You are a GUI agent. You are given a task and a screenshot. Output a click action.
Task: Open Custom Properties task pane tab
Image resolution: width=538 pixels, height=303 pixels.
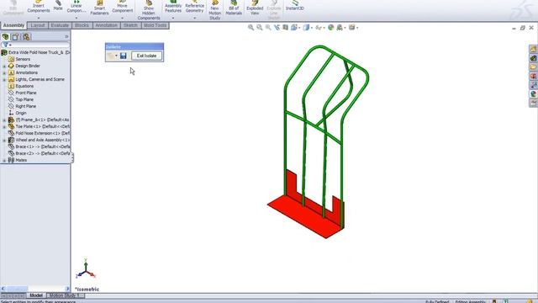[533, 103]
